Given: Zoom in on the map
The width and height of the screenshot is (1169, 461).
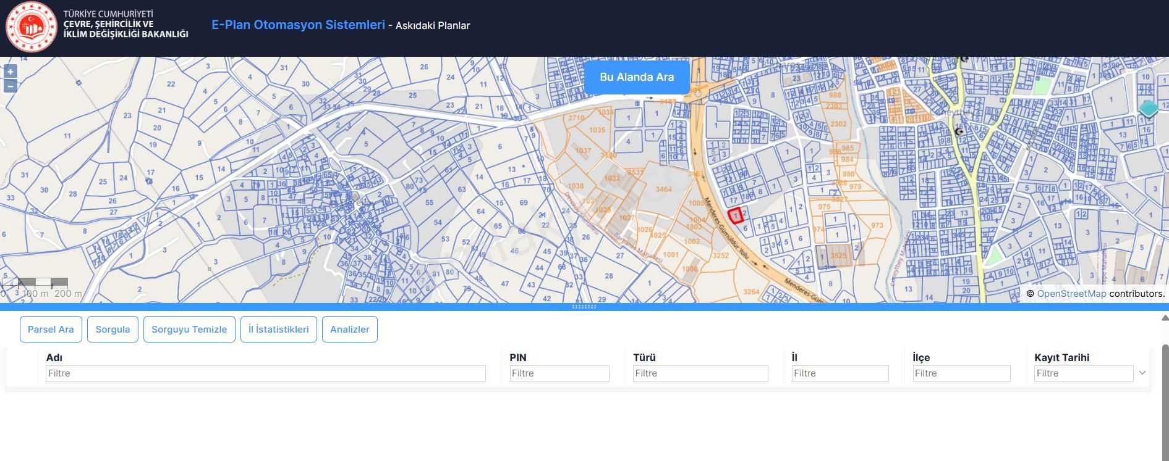Looking at the screenshot, I should [10, 72].
